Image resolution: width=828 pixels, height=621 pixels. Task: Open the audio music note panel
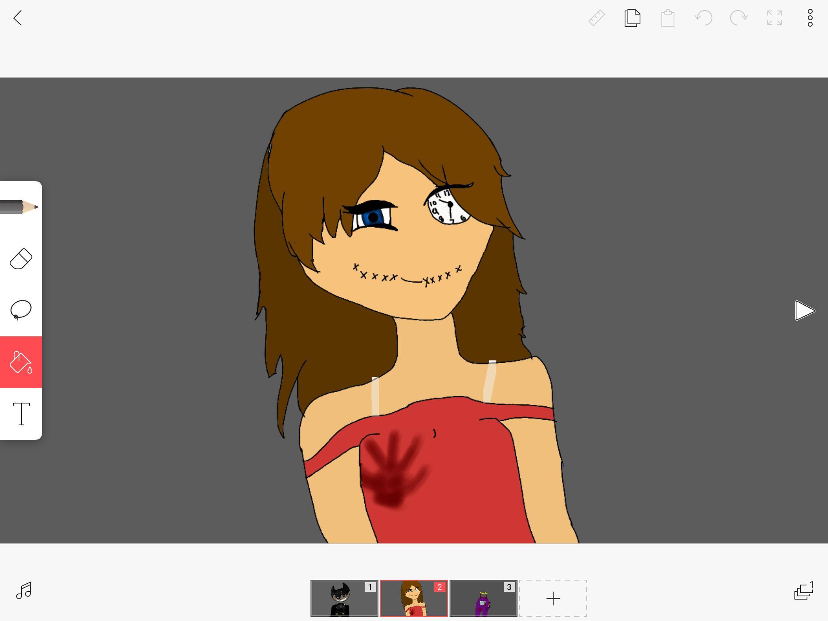tap(24, 591)
